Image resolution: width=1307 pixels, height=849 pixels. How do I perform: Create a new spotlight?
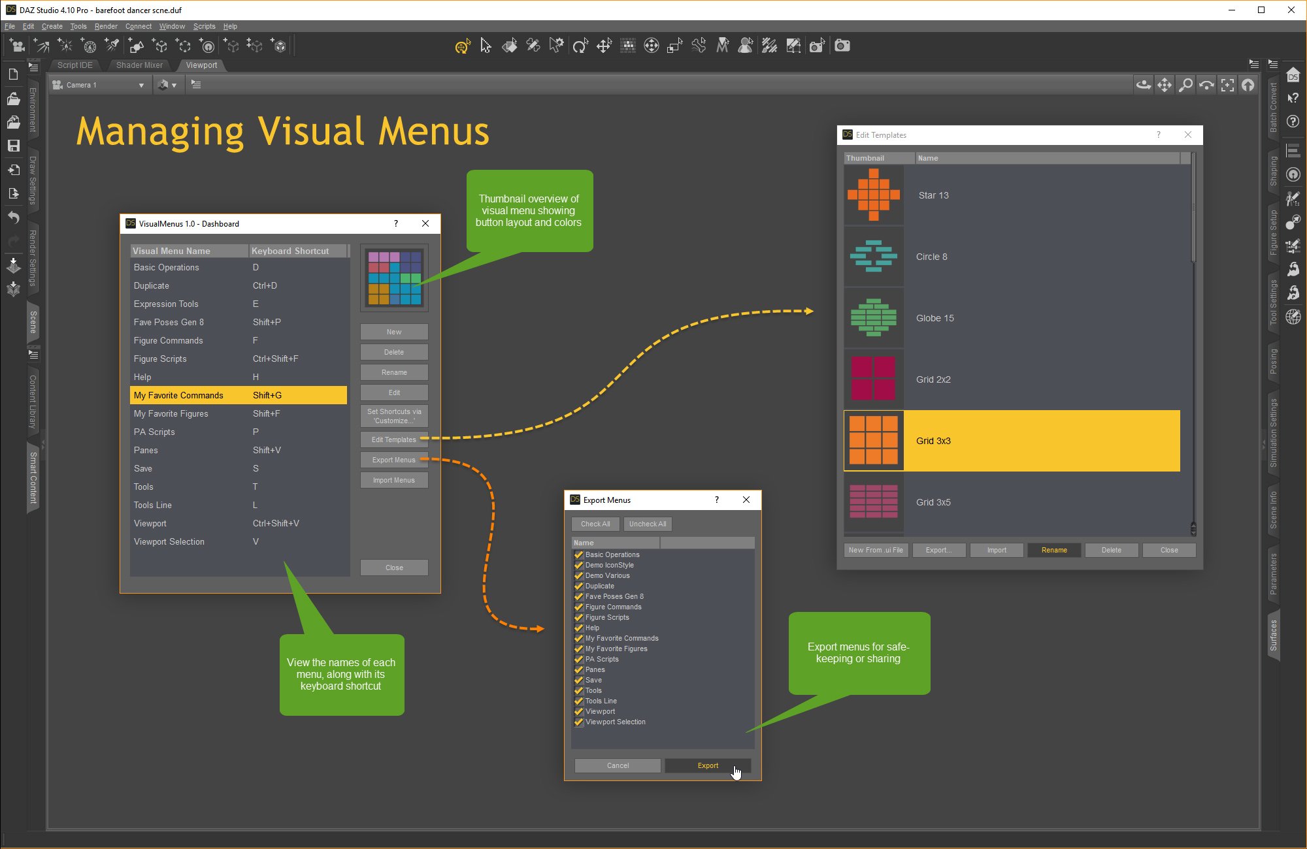click(x=112, y=45)
